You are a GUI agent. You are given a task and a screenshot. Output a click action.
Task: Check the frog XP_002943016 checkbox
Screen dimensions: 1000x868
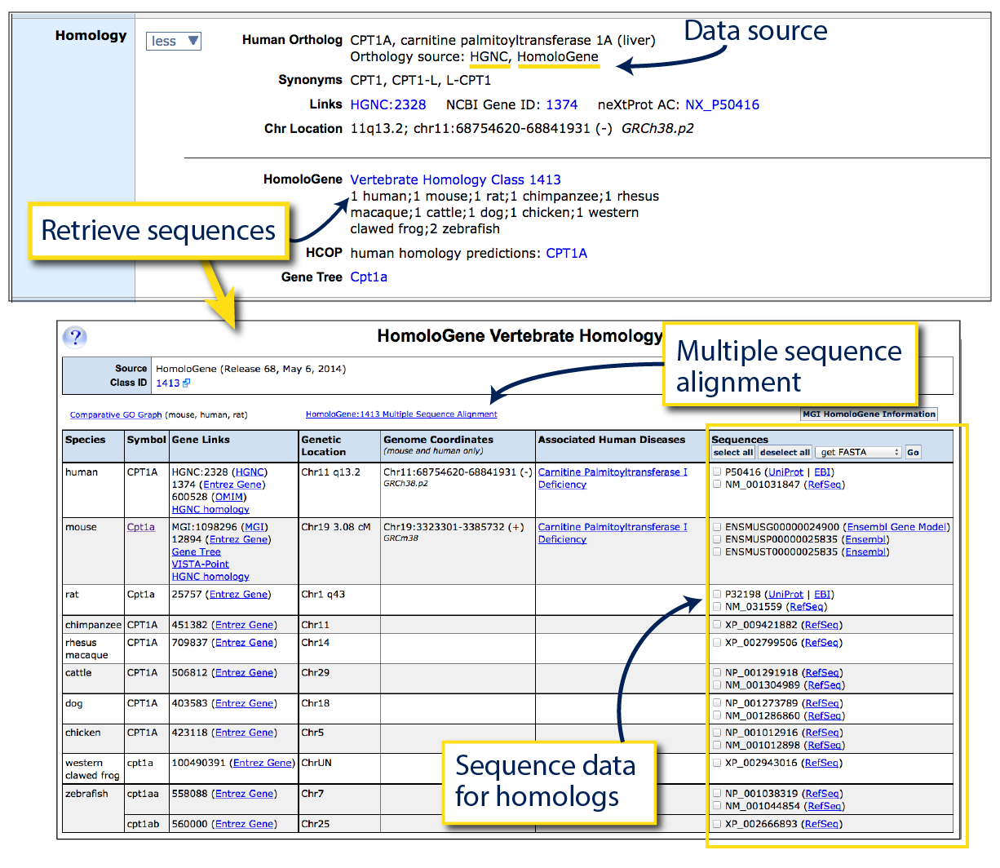click(x=717, y=763)
